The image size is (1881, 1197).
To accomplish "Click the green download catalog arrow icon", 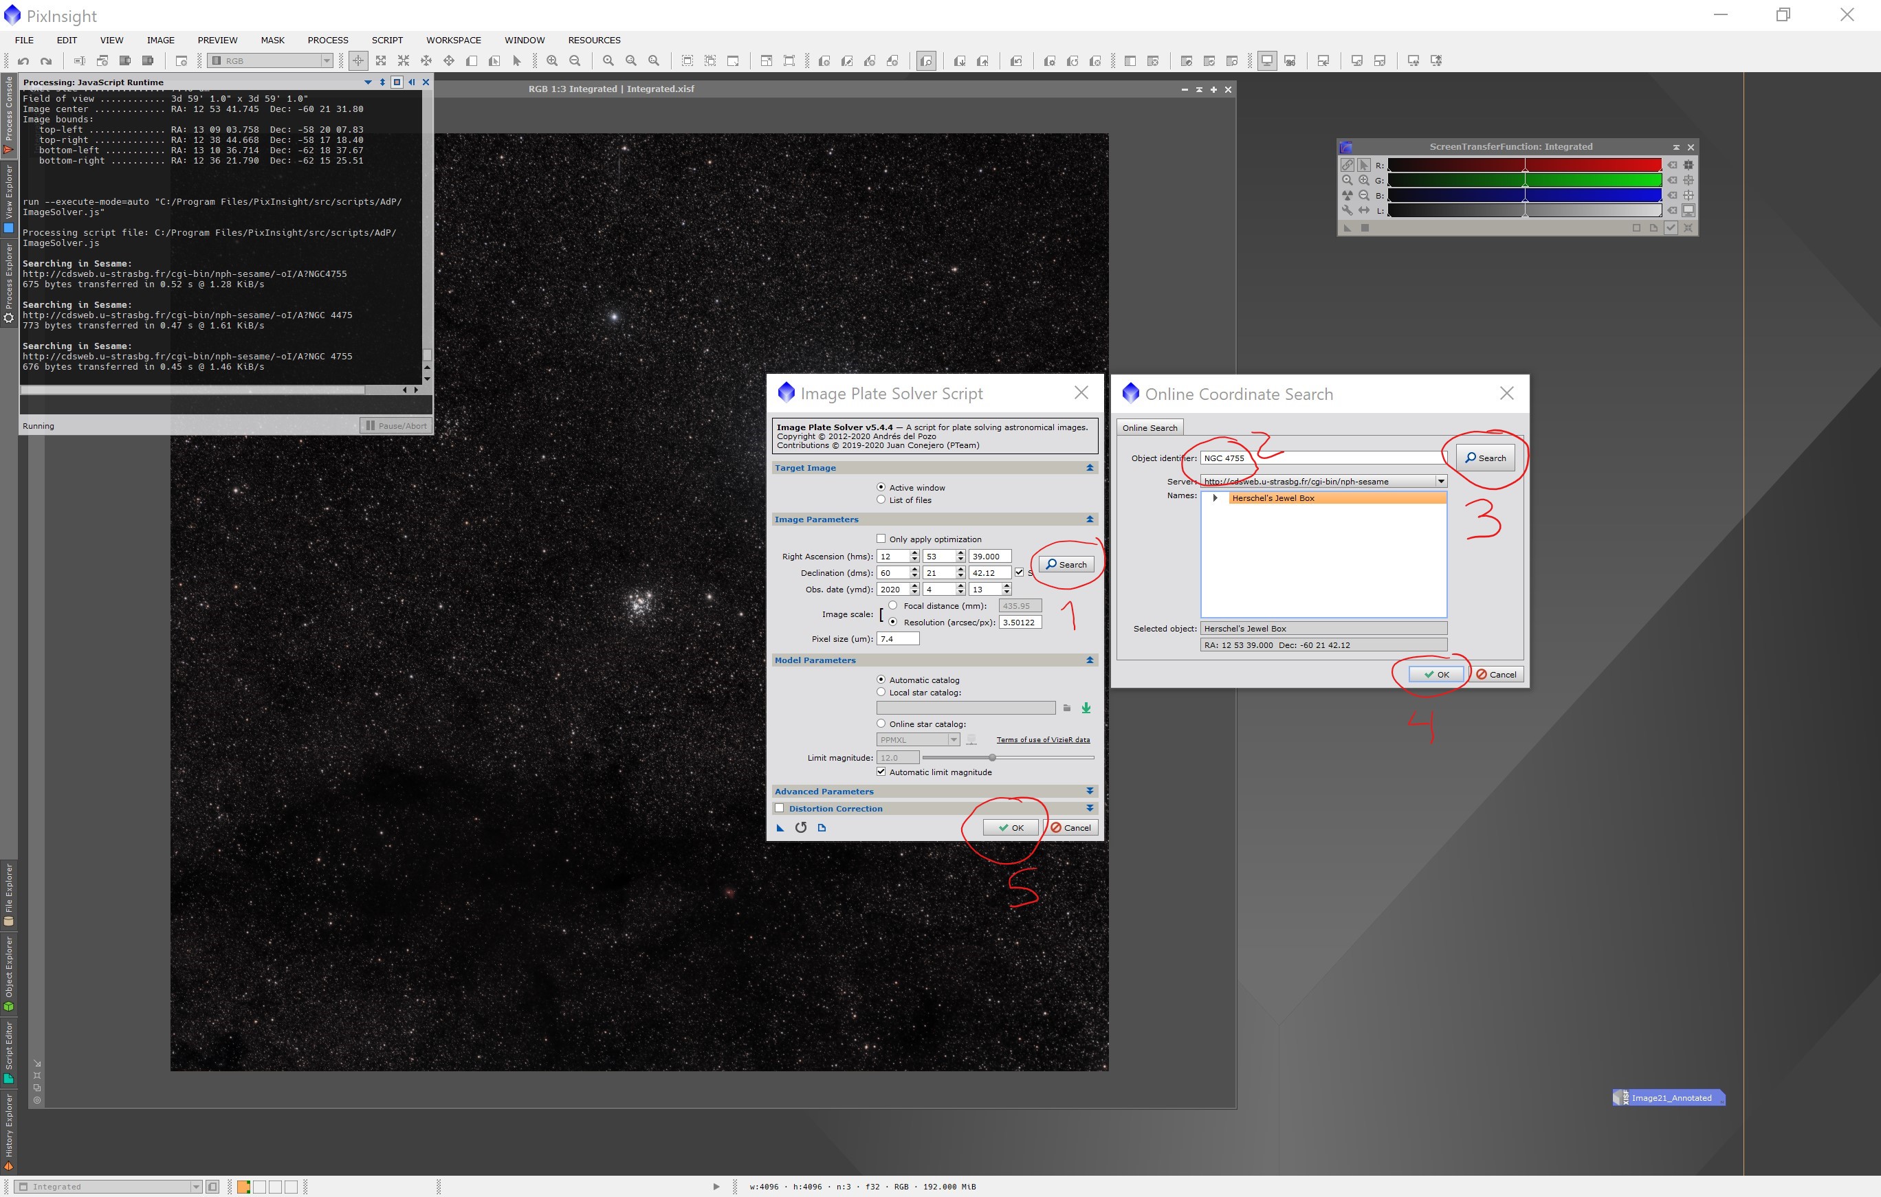I will tap(1086, 708).
